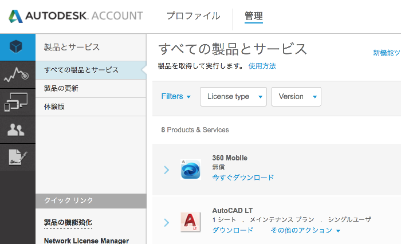401x244 pixels.
Task: Click the クイック リンク header
Action: [91, 201]
